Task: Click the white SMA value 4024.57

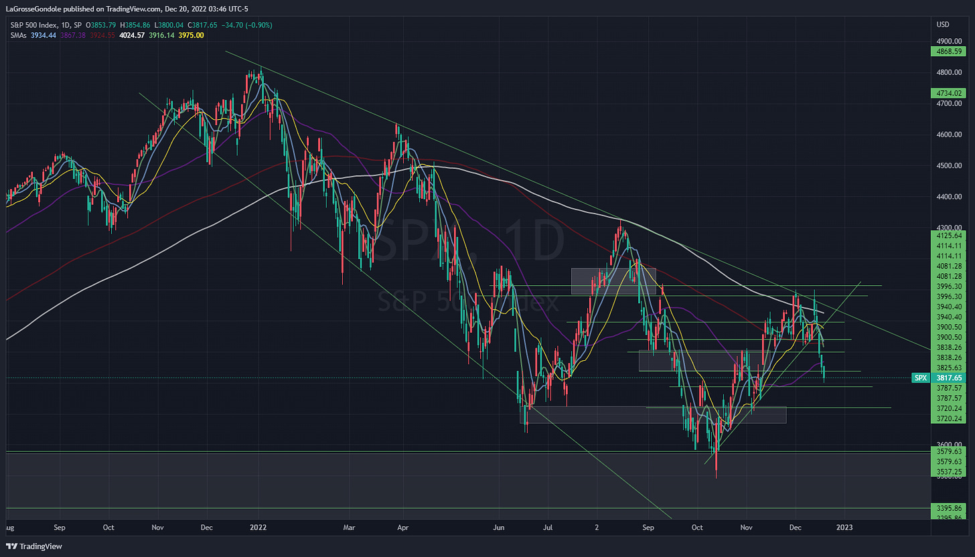Action: pyautogui.click(x=131, y=35)
